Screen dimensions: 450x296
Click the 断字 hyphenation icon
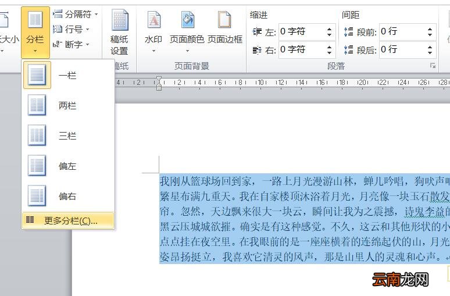click(58, 44)
